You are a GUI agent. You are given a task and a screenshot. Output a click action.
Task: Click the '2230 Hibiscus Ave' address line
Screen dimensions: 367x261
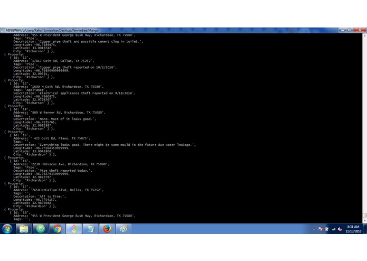(61, 164)
